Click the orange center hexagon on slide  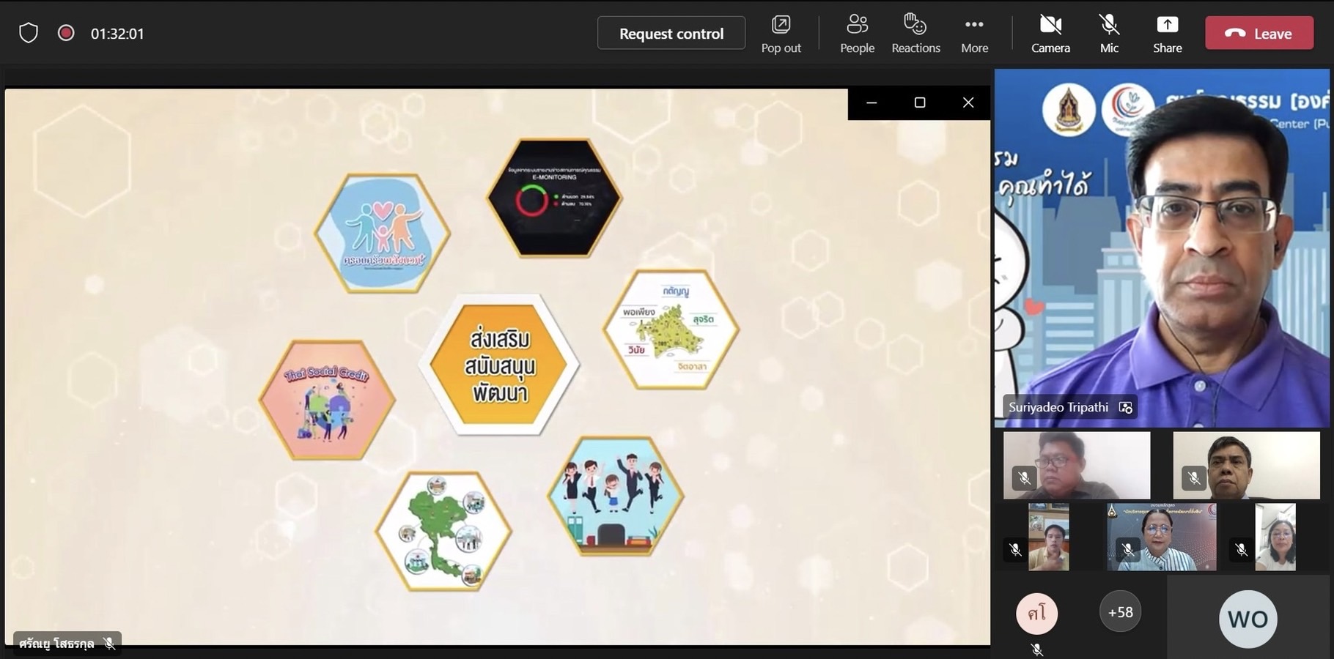coord(499,365)
